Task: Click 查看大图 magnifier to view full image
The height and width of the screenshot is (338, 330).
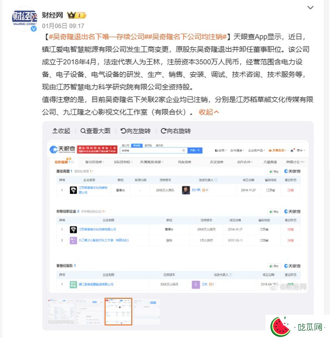Action: point(95,131)
